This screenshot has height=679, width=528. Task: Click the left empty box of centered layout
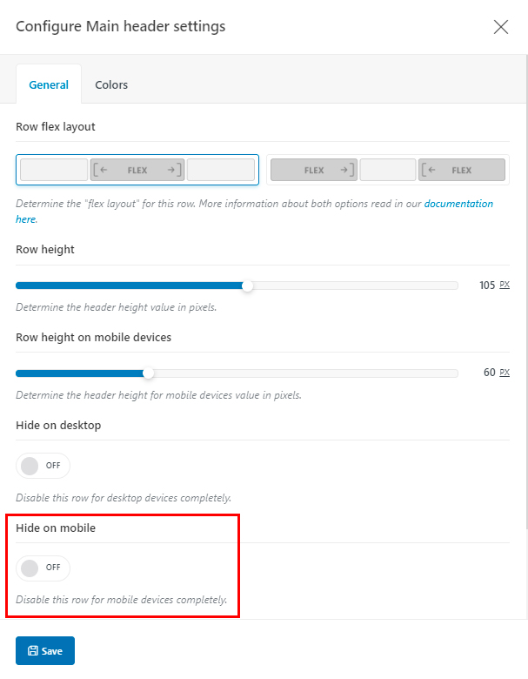54,170
